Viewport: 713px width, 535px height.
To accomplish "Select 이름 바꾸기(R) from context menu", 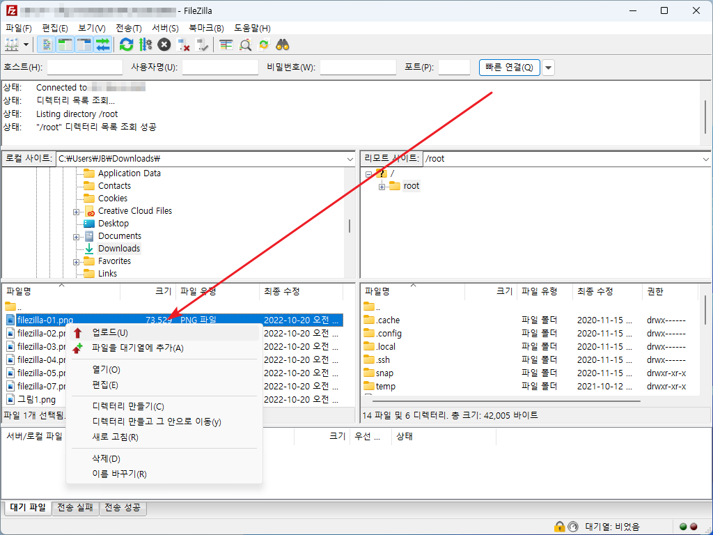I will coord(164,474).
